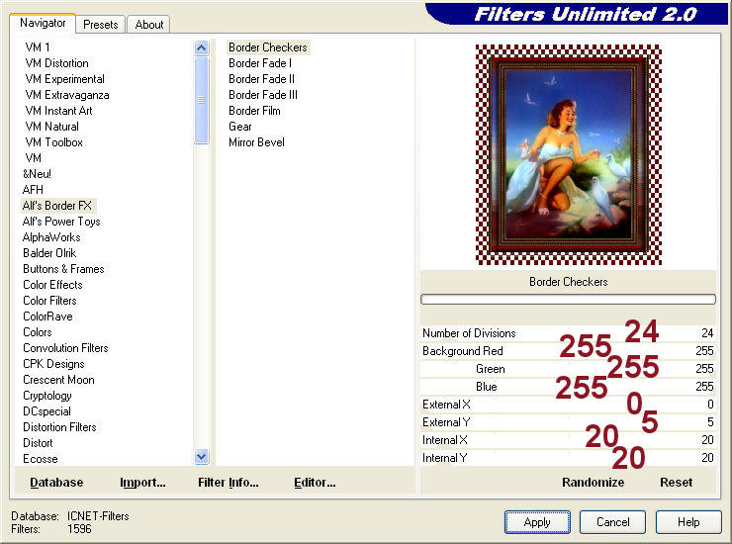
Task: Open the About tab
Action: click(149, 25)
